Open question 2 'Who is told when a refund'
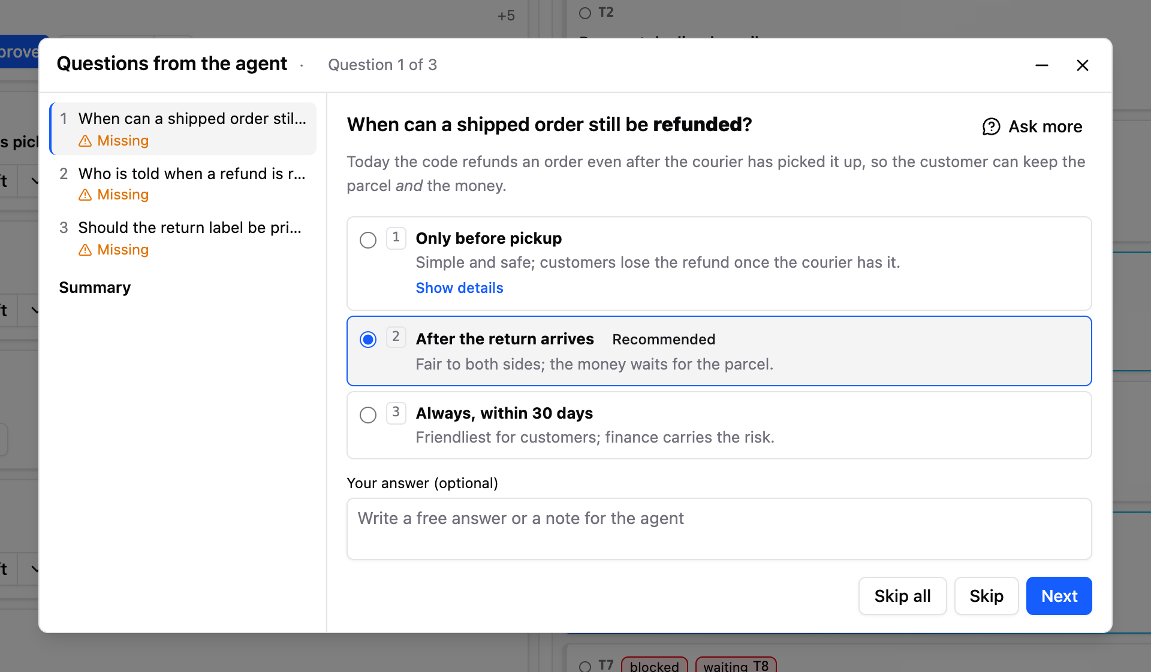 pos(183,183)
